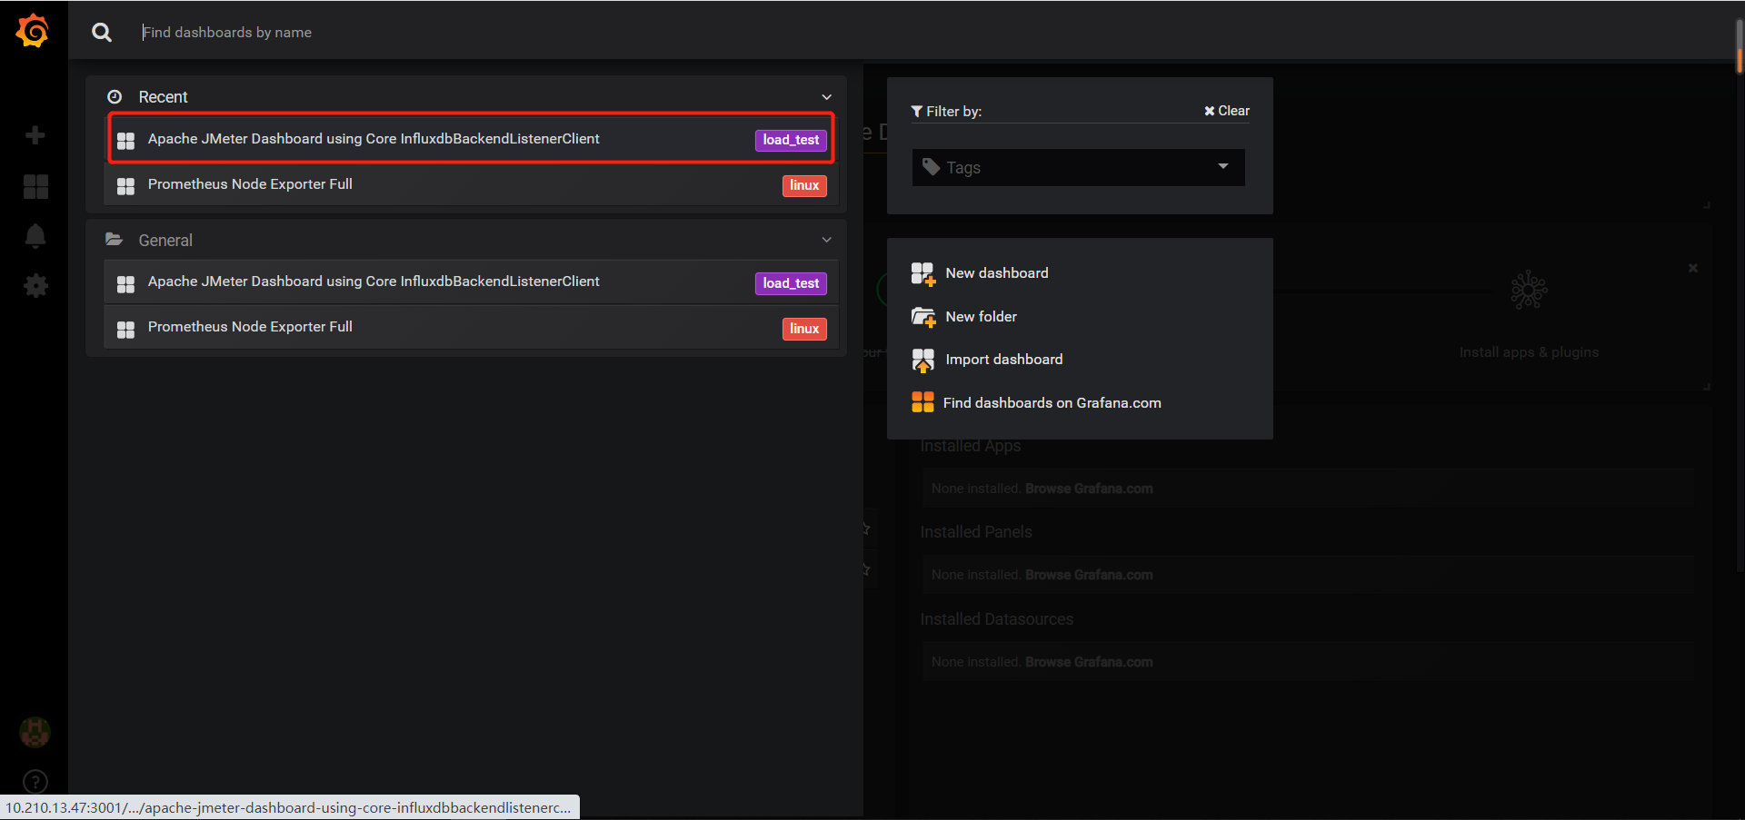Click the dashboard icon of the General Apache JMeter row

125,283
